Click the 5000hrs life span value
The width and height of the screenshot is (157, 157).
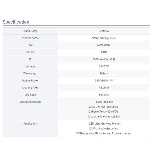pyautogui.click(x=104, y=95)
